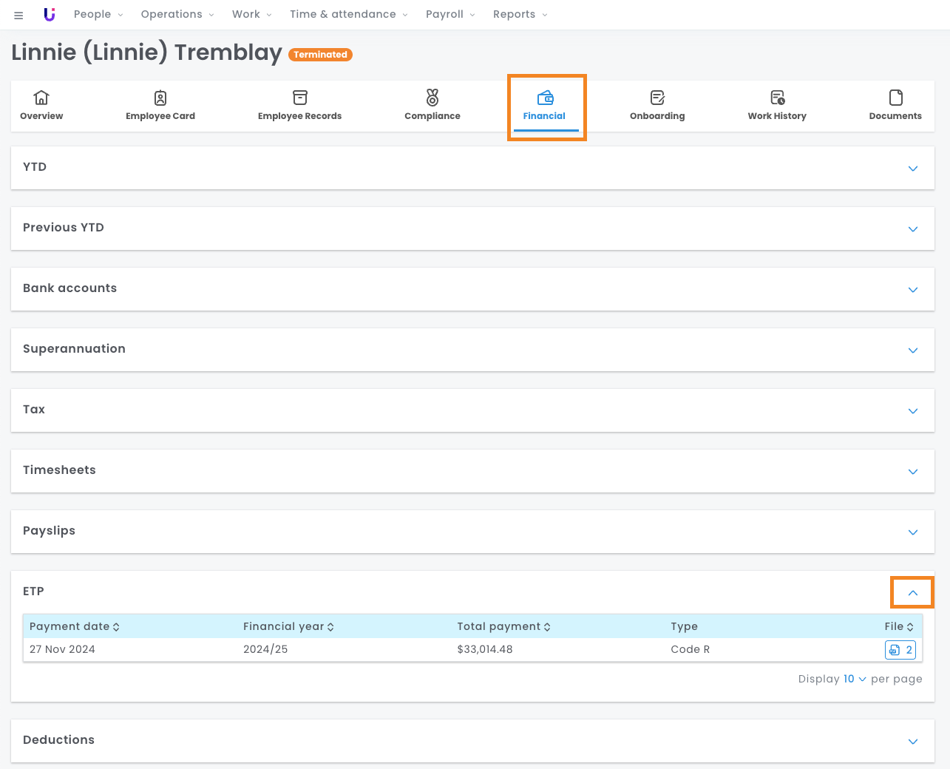The height and width of the screenshot is (769, 950).
Task: Sort by Total payment column header
Action: (x=503, y=626)
